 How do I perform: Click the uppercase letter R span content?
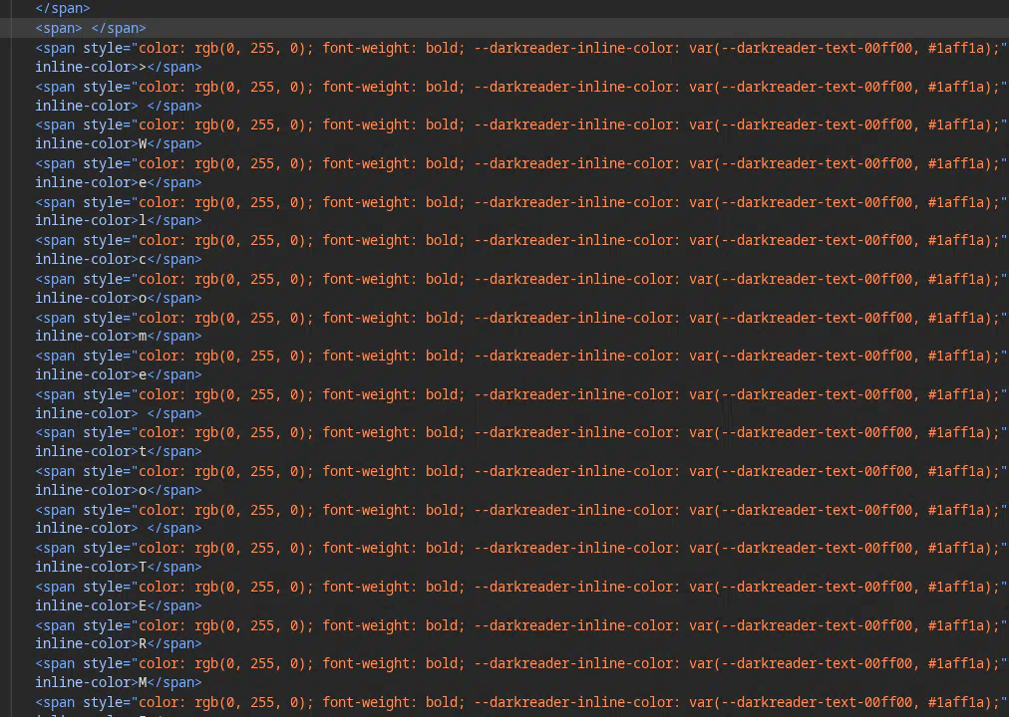tap(143, 643)
